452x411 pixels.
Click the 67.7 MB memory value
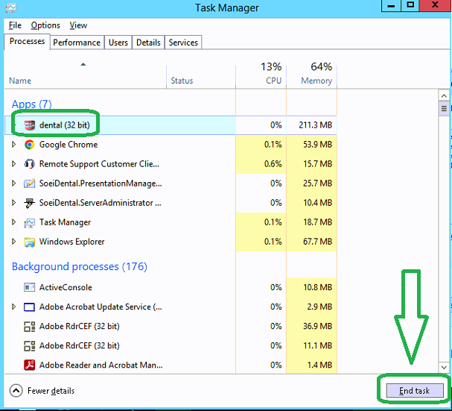pyautogui.click(x=317, y=242)
